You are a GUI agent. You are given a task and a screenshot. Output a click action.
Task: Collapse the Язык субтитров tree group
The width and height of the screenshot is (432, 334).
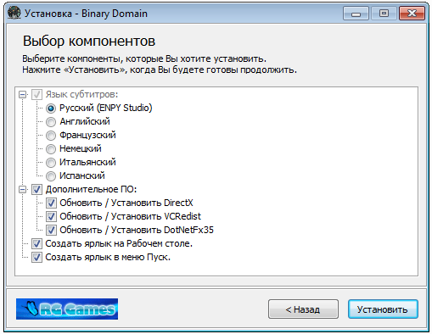[23, 94]
